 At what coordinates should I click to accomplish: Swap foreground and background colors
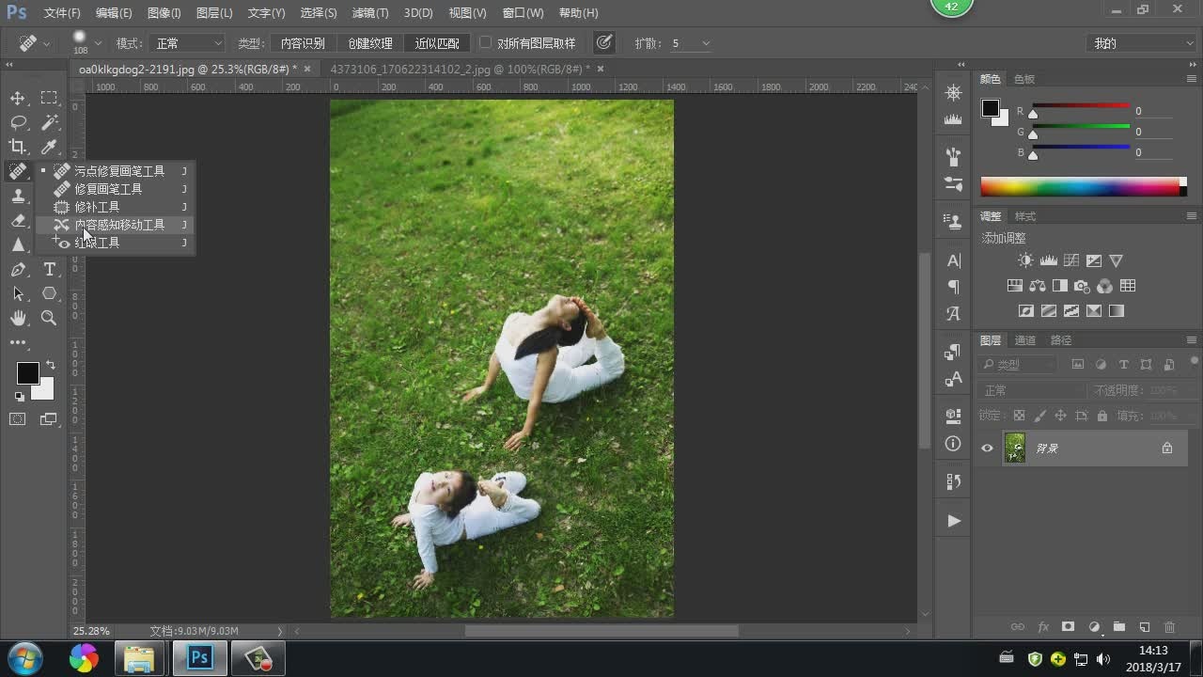(x=51, y=365)
